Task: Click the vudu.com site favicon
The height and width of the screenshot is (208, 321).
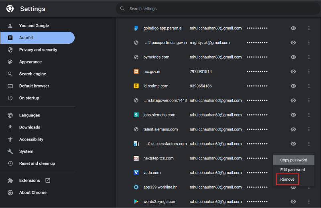Action: tap(136, 173)
